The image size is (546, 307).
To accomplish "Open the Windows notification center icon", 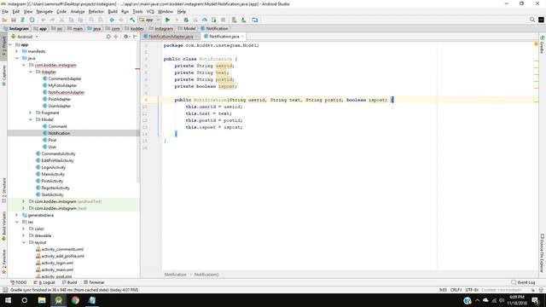I will click(536, 300).
